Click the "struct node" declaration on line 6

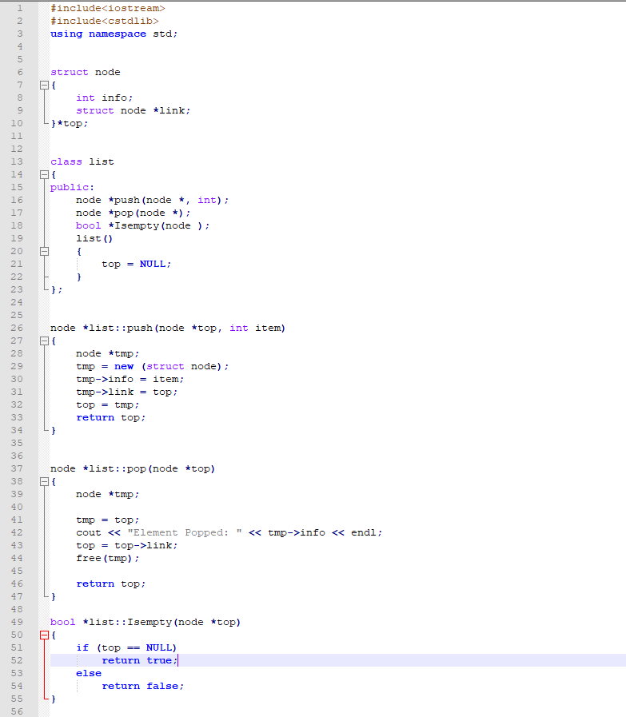click(85, 72)
